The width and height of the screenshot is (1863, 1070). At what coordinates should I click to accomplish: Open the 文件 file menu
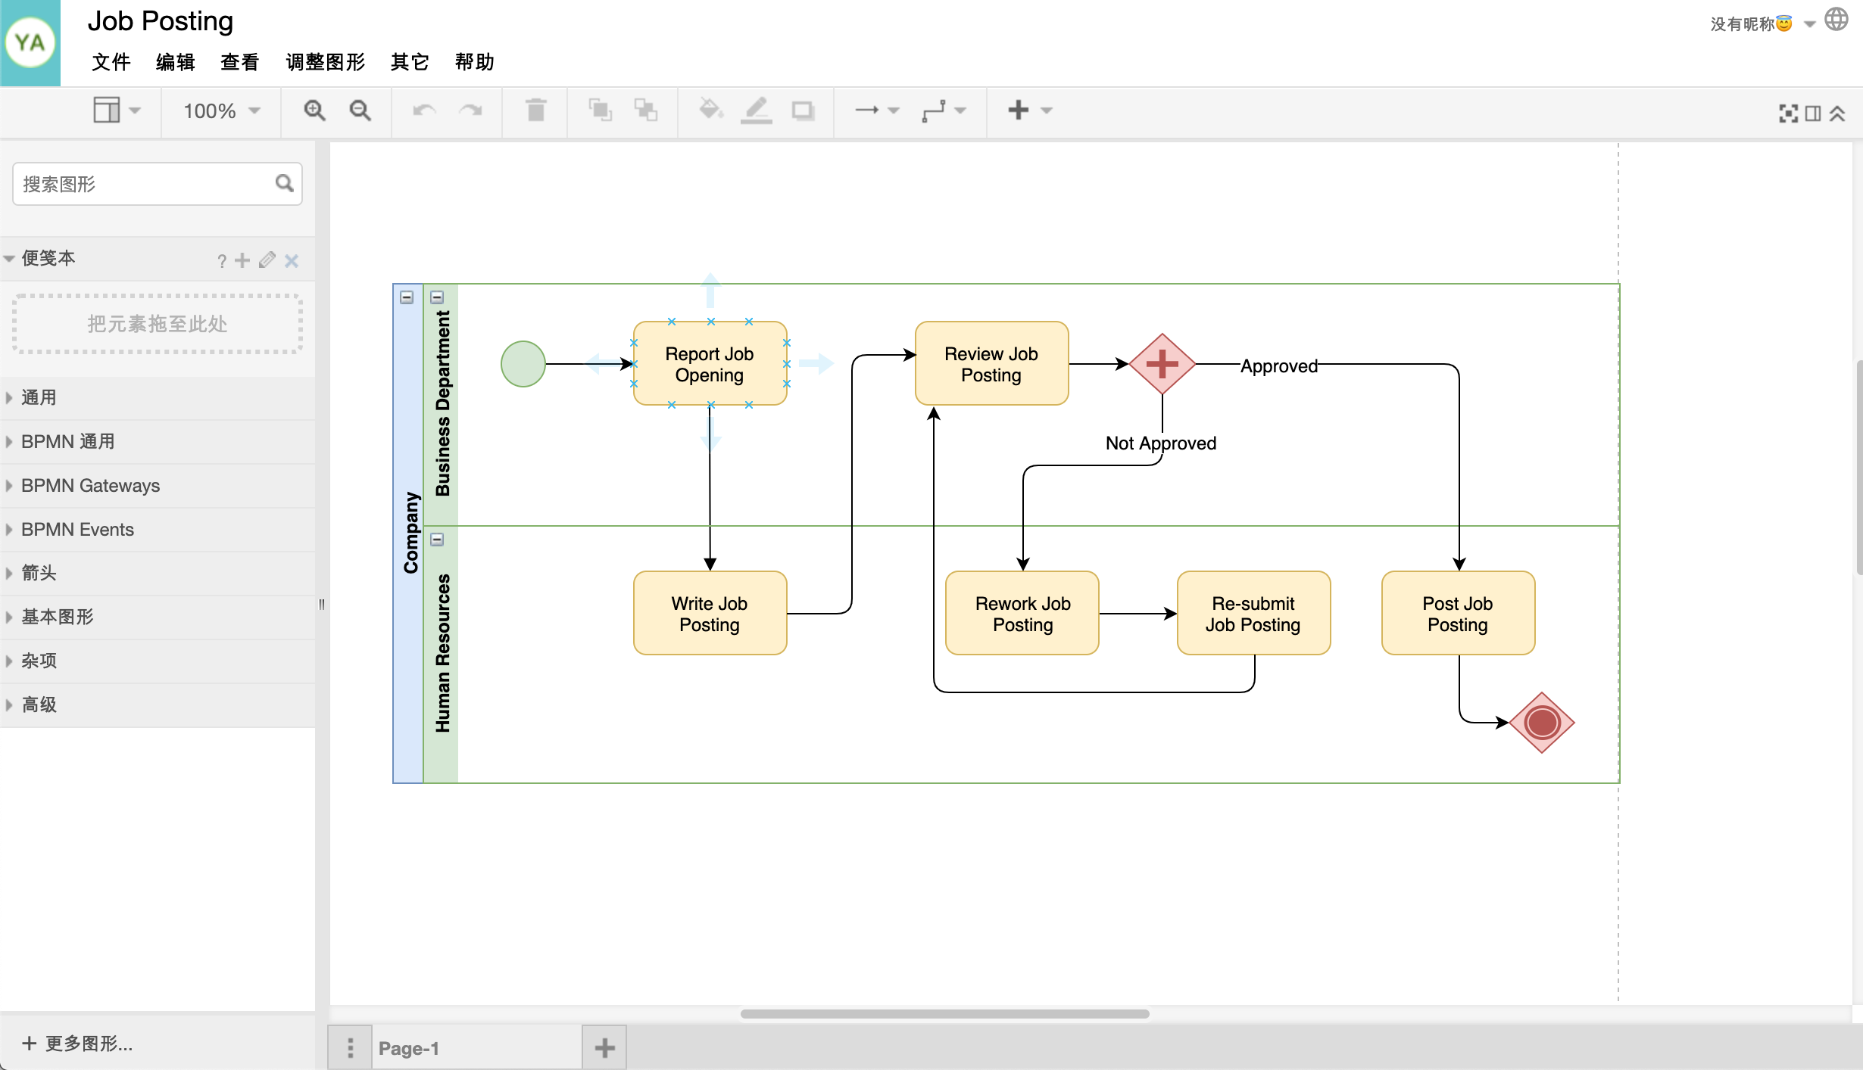(111, 63)
